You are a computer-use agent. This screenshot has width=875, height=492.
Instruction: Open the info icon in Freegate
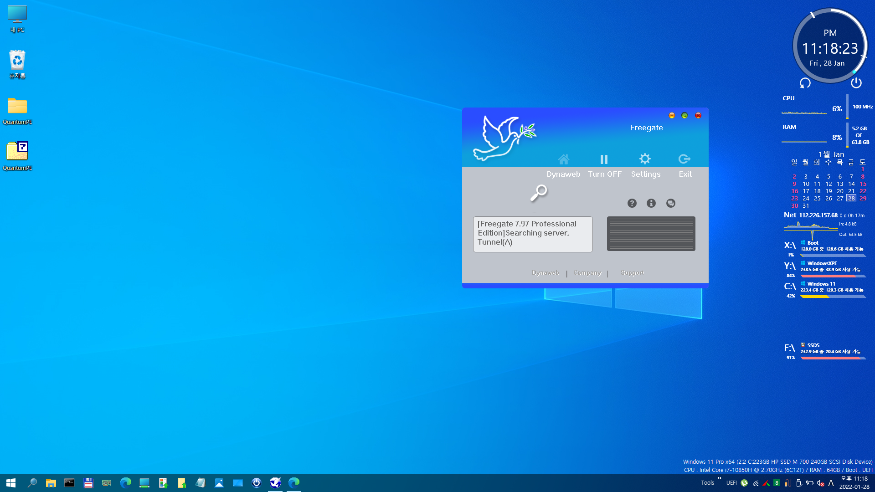(x=651, y=203)
